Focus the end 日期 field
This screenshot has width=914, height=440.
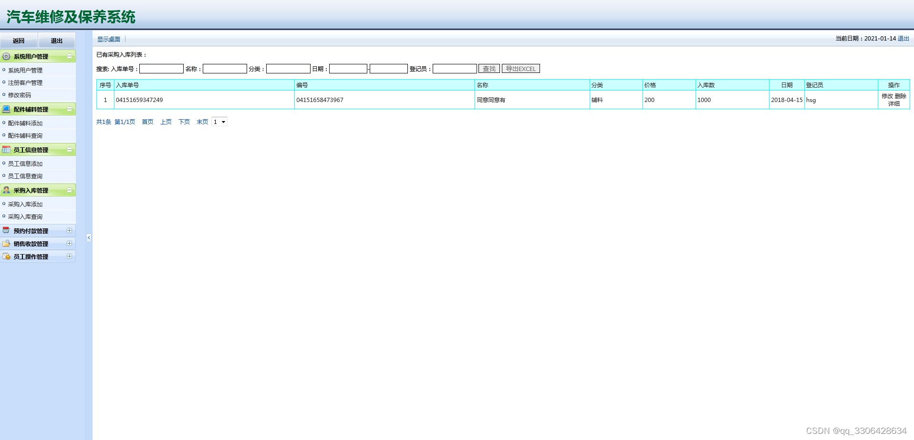click(389, 69)
